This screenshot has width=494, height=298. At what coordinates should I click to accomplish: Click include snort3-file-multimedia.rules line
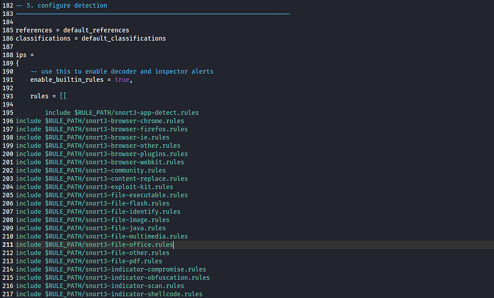[102, 236]
